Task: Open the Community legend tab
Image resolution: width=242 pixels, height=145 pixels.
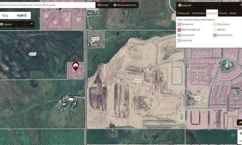Action: pyautogui.click(x=183, y=13)
